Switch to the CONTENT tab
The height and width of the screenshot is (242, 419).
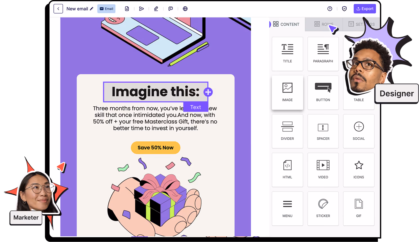pyautogui.click(x=286, y=24)
